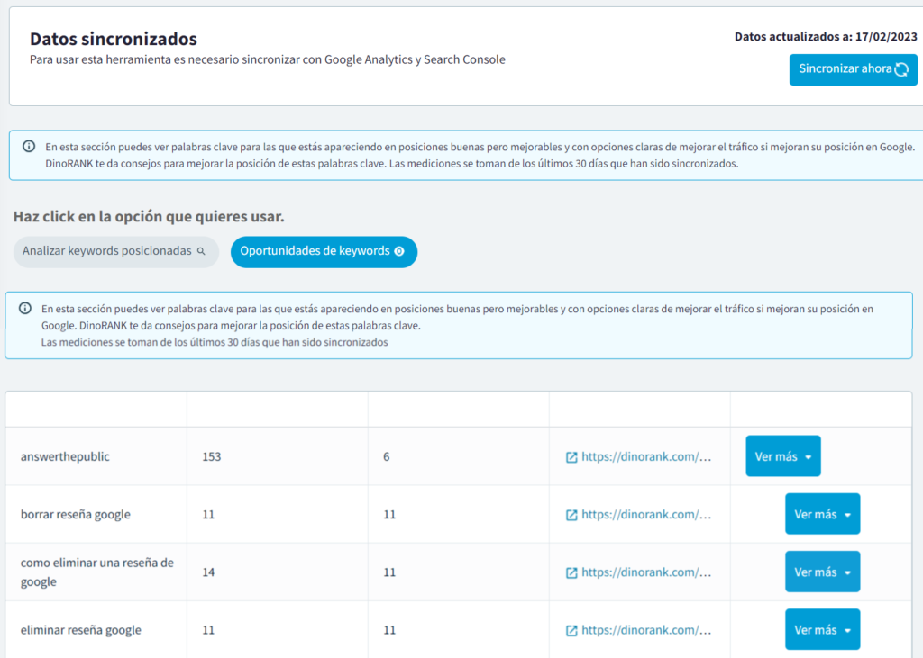Expand Ver más for como eliminar una reseña
This screenshot has height=658, width=923.
[822, 572]
